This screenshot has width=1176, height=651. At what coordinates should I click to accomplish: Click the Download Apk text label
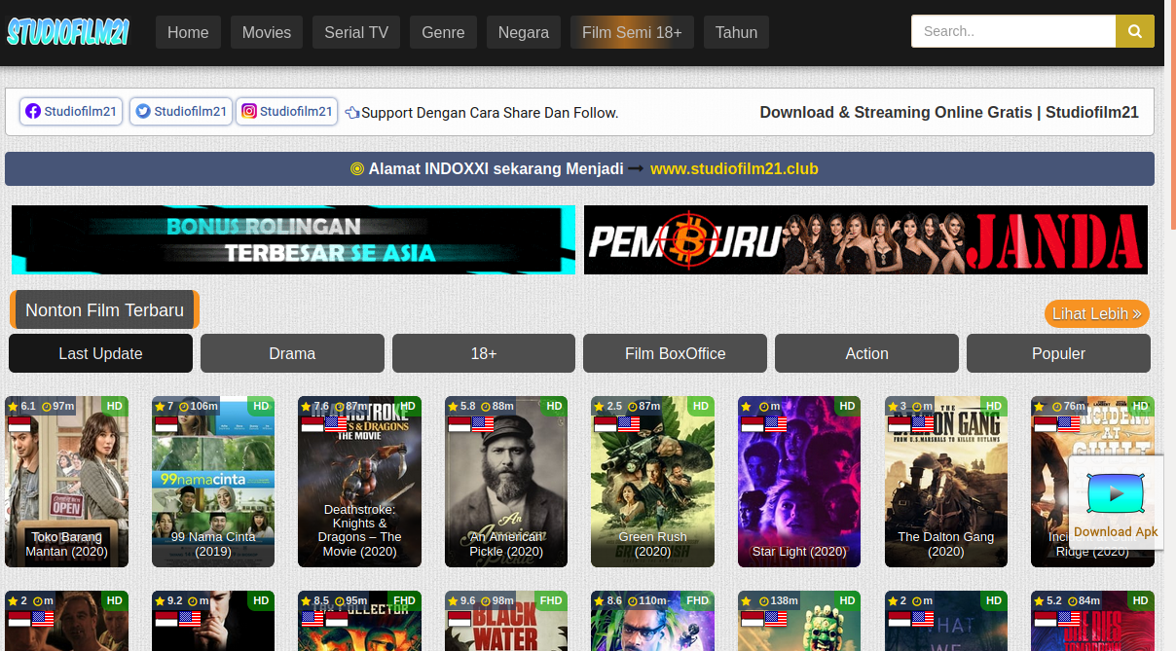click(x=1116, y=531)
